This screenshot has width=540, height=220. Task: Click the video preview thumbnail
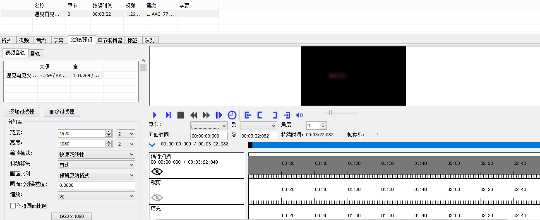[x=353, y=76]
